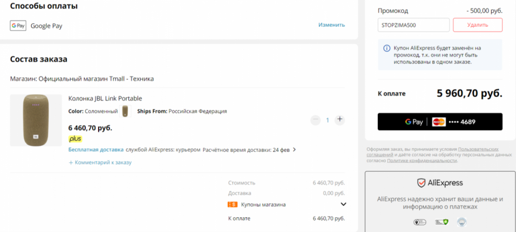Screen dimensions: 516x232
Task: Open product title Колонка JBL Link Portable
Action: pyautogui.click(x=105, y=98)
